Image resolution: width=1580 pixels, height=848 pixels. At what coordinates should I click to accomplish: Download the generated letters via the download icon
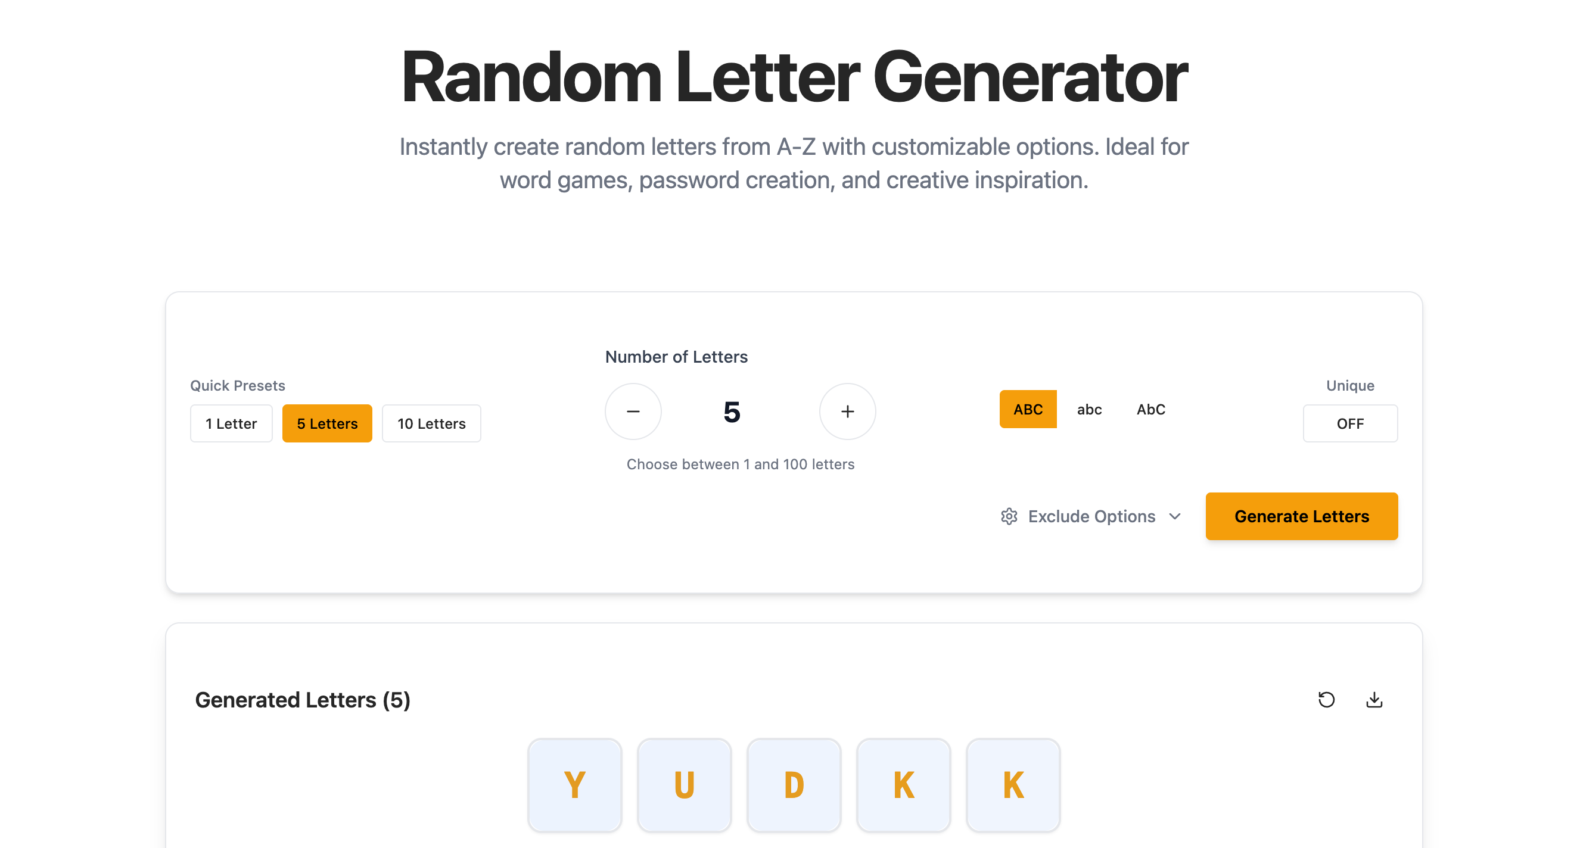pyautogui.click(x=1374, y=700)
